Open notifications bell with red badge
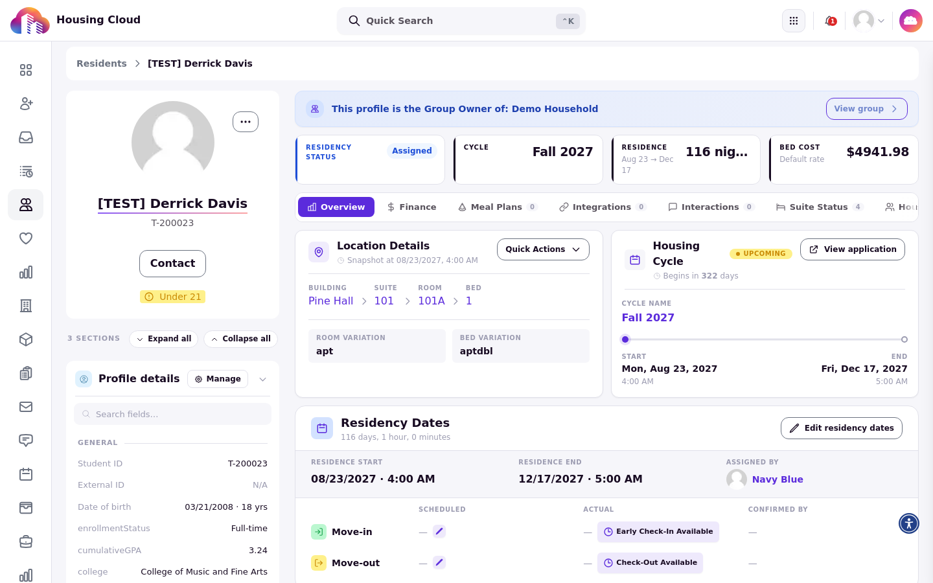Screen dimensions: 933x583 click(x=830, y=21)
